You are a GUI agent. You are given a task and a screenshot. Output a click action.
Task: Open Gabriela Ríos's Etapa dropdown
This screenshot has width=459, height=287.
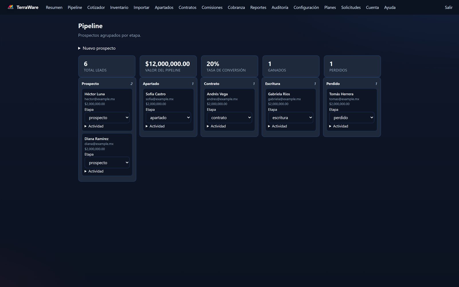291,118
